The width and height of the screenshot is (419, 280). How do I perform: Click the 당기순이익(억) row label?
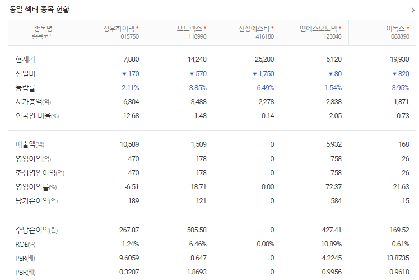[x=36, y=201]
